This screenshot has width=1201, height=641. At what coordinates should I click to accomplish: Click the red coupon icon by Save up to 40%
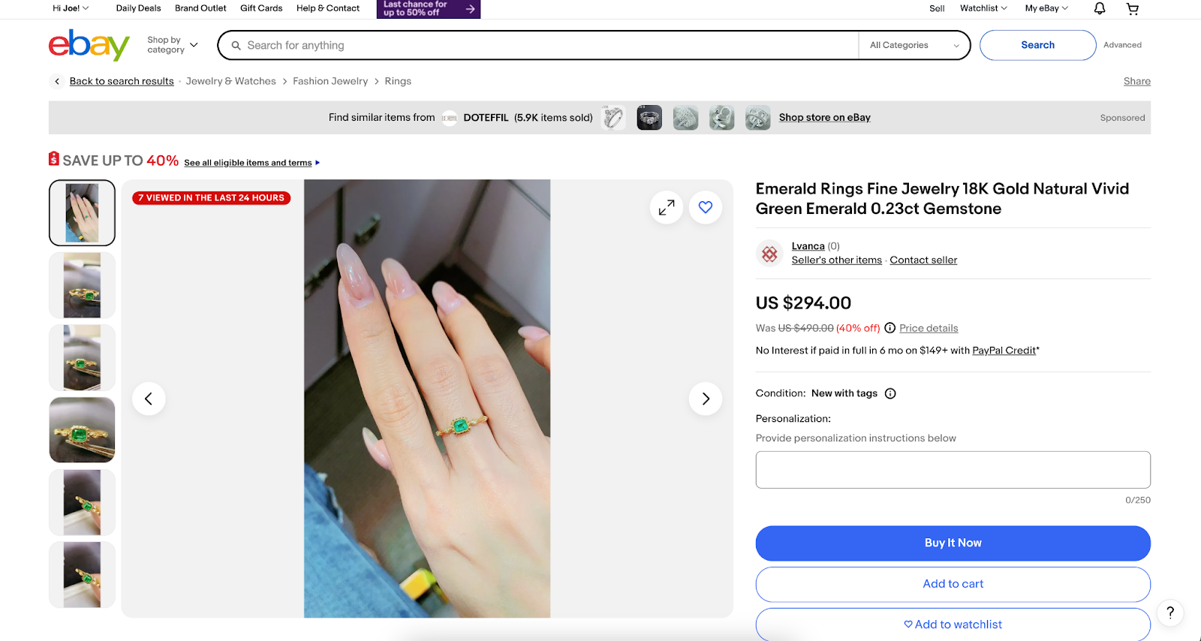tap(54, 158)
